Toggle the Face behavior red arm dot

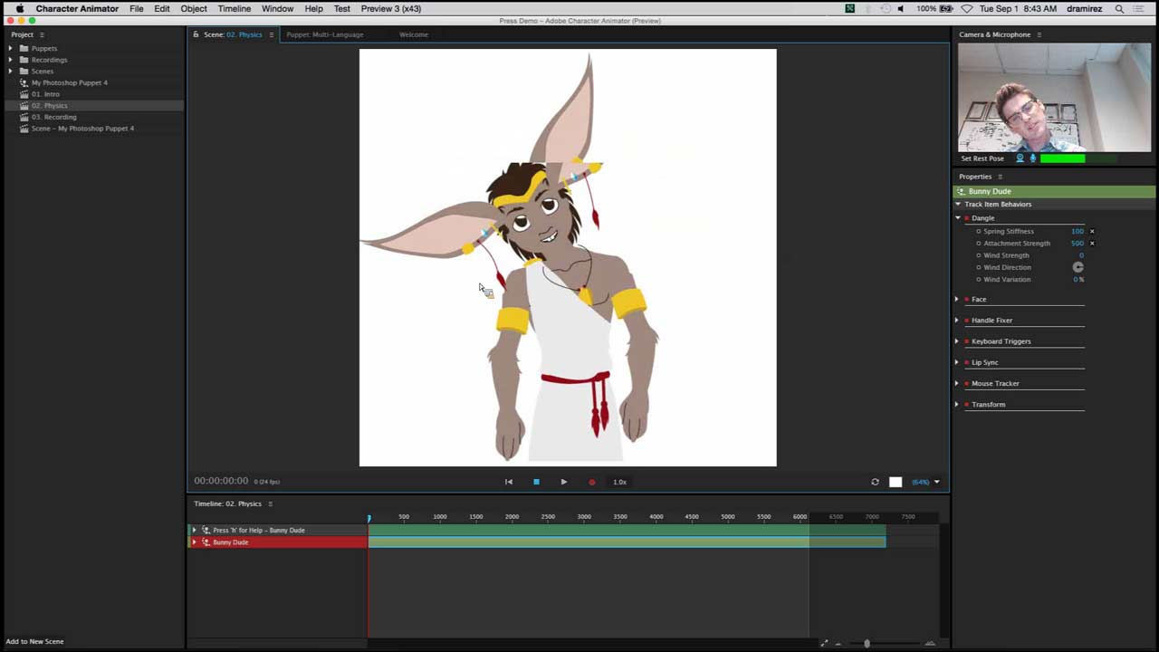tap(966, 299)
